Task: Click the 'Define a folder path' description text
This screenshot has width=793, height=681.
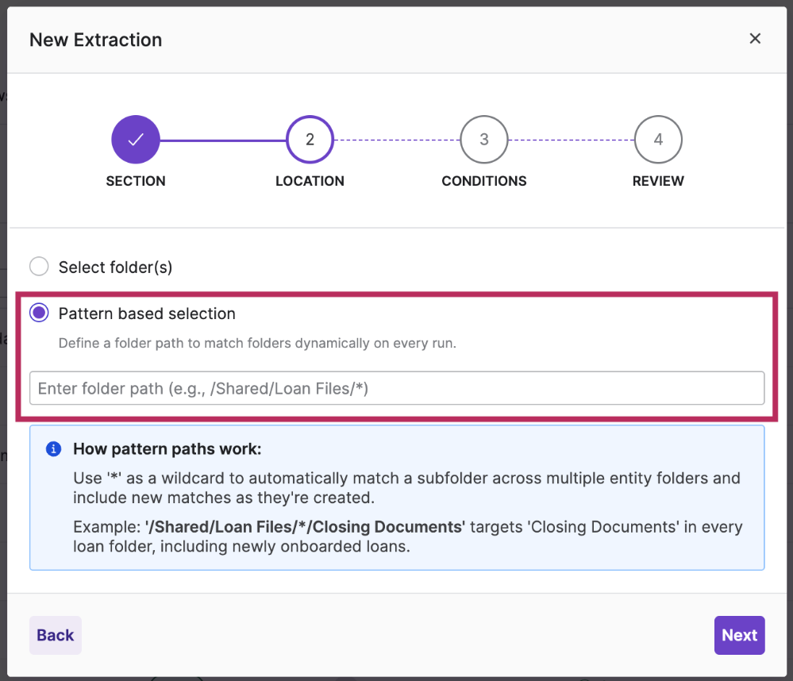Action: (257, 344)
